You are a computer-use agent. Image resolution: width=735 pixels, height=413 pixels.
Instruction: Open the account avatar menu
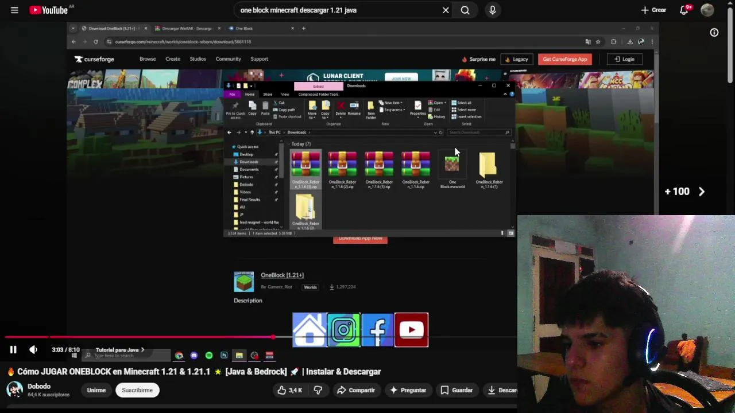pos(707,10)
